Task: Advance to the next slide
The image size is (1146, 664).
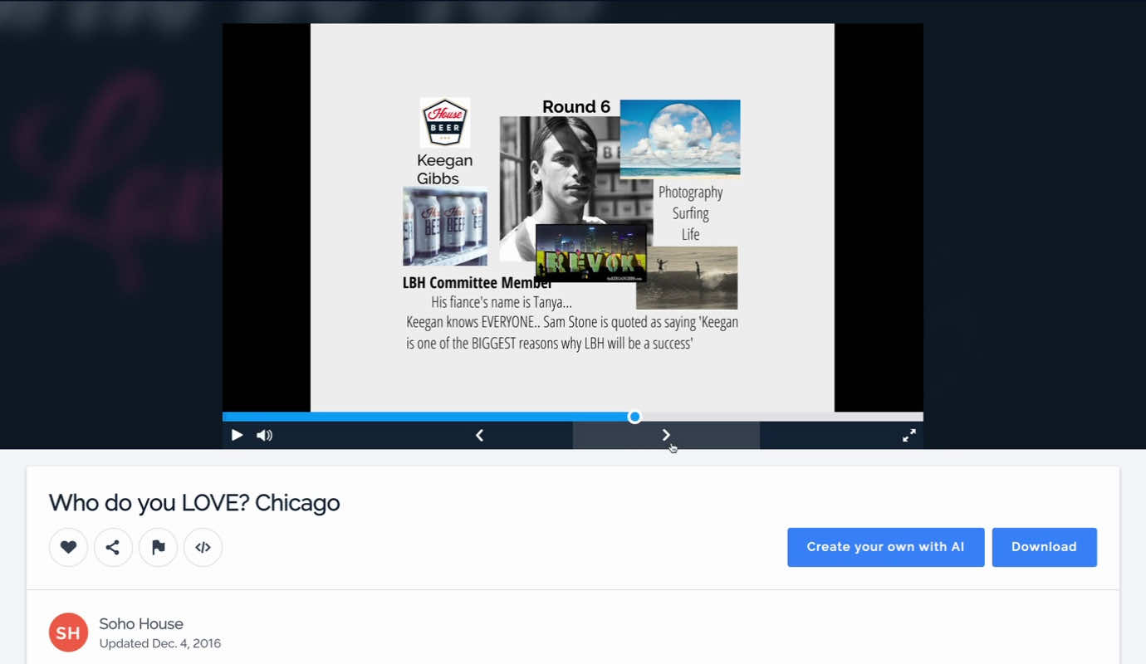Action: 666,435
